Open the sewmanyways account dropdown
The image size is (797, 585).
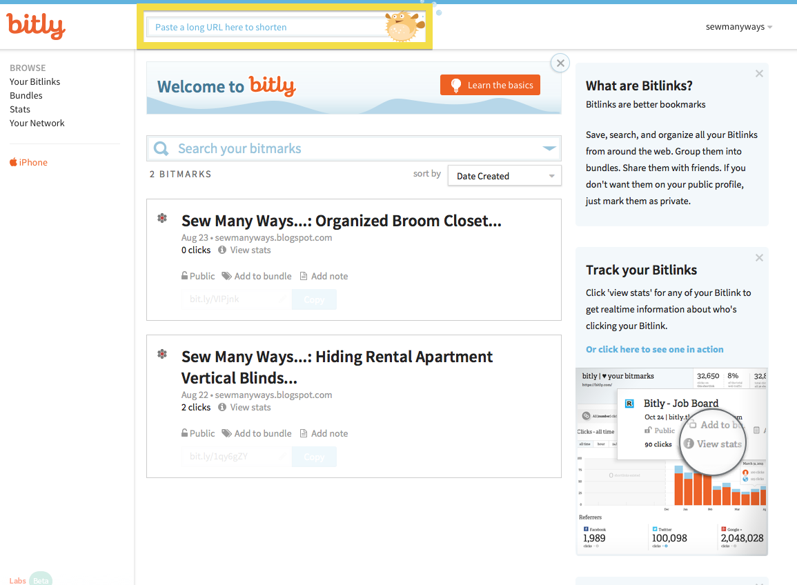click(739, 27)
